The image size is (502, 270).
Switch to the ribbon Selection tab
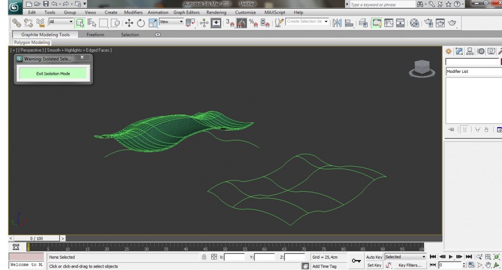pyautogui.click(x=129, y=35)
